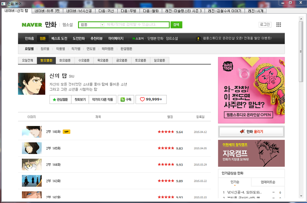Image resolution: width=307 pixels, height=203 pixels.
Task: Select the 금요웹툰 tab
Action: pos(122,60)
